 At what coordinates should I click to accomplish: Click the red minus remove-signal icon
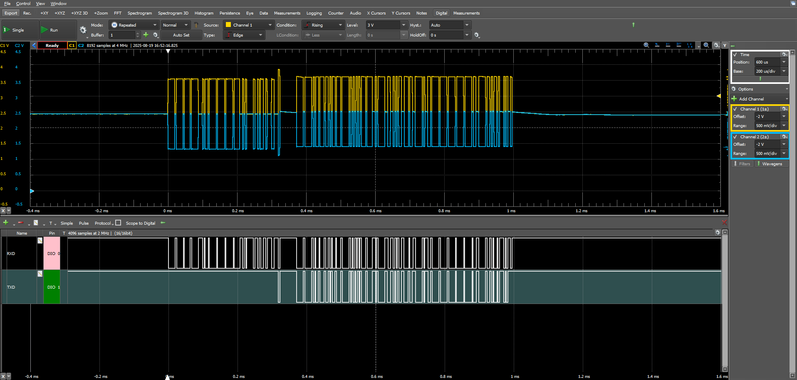(x=20, y=223)
